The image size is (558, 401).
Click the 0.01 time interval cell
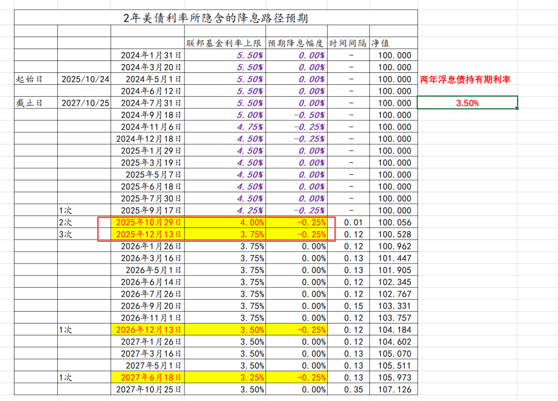pyautogui.click(x=348, y=222)
